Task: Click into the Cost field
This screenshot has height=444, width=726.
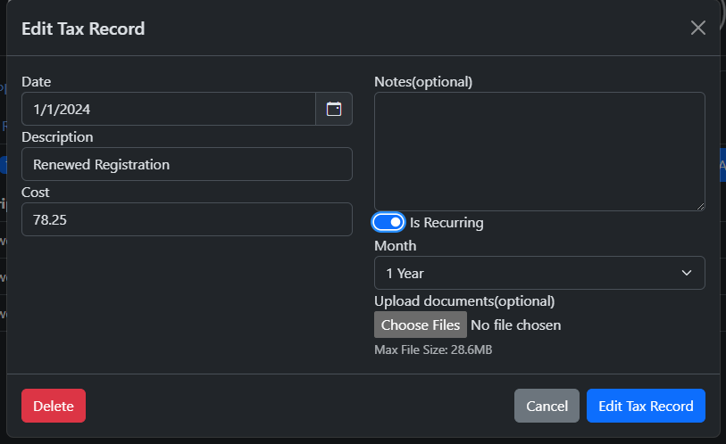Action: point(187,219)
